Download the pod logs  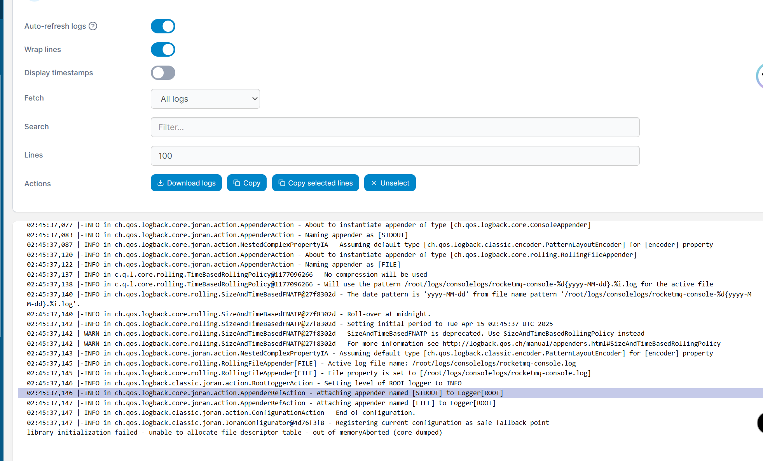[186, 183]
